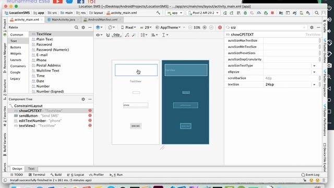Click the red error indicator in design toolbar
The image size is (334, 188).
pyautogui.click(x=220, y=27)
